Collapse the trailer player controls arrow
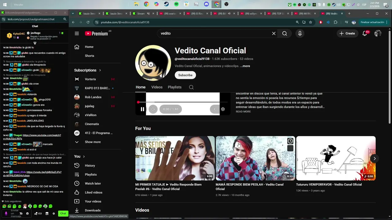392x220 pixels. tap(214, 109)
